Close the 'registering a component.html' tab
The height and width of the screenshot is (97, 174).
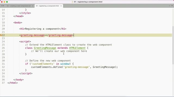coord(61,6)
